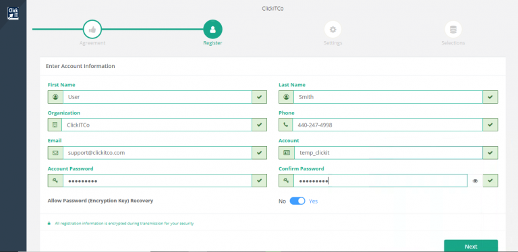
Task: Open the Settings step gear icon
Action: click(x=333, y=30)
